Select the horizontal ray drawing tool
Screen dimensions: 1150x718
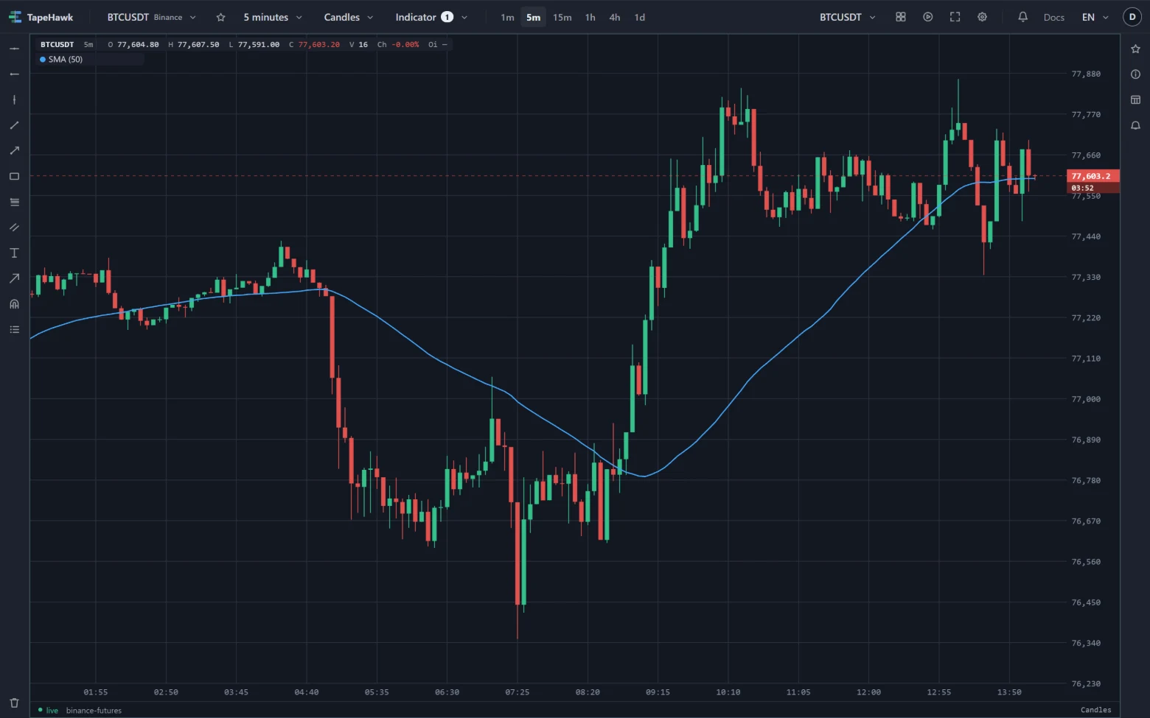[14, 74]
